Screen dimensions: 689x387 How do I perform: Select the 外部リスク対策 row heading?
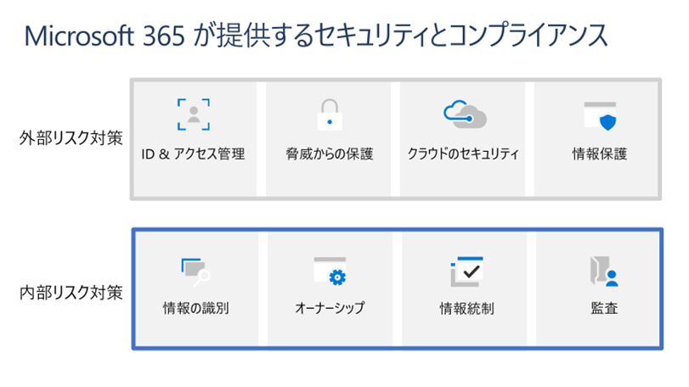tap(71, 137)
